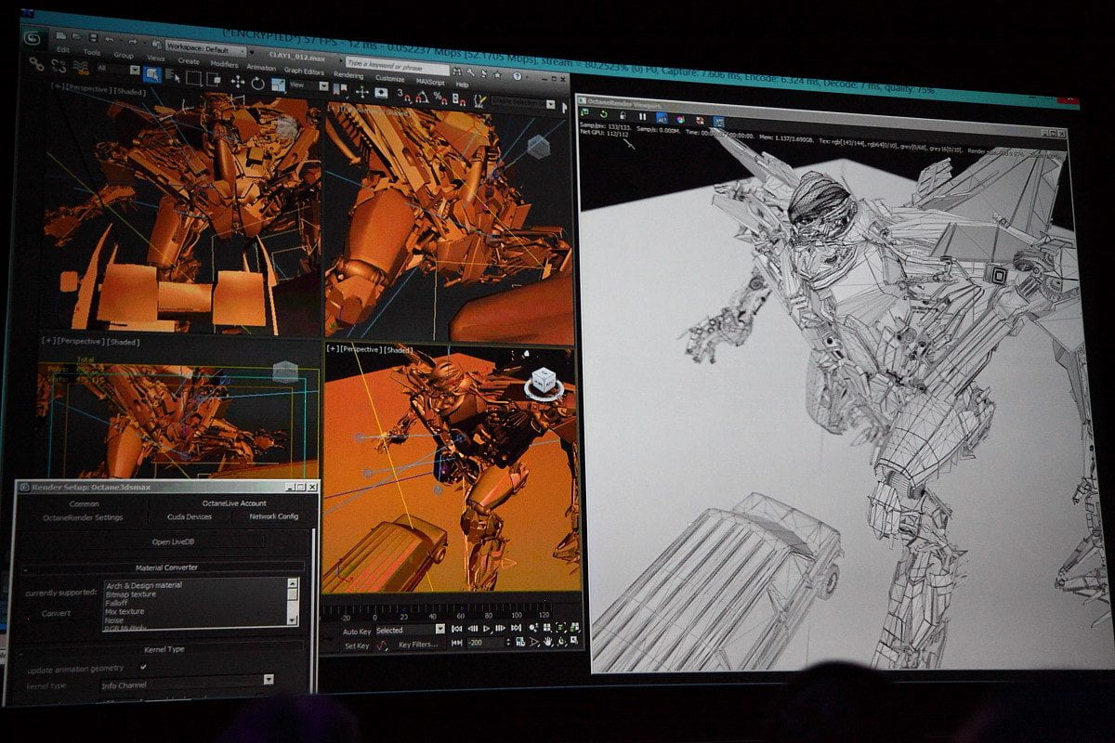Switch to the Network Config tab

[273, 516]
